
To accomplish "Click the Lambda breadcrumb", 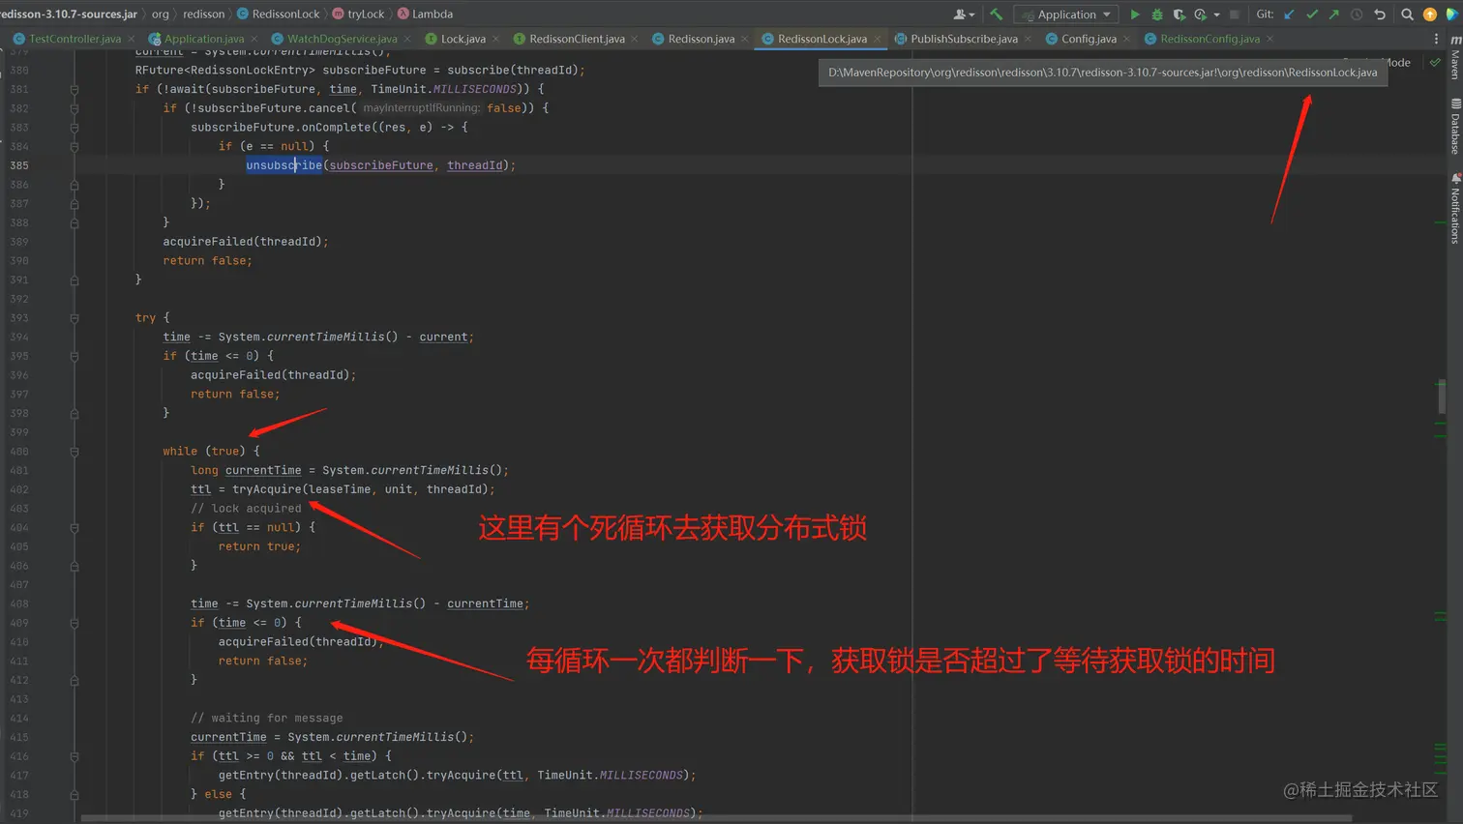I will pos(425,14).
